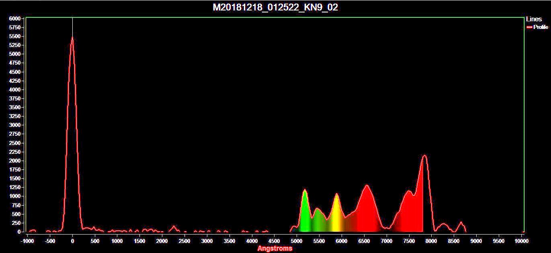Click the 8500 label on the Angstroms axis
Image resolution: width=551 pixels, height=253 pixels.
click(454, 241)
